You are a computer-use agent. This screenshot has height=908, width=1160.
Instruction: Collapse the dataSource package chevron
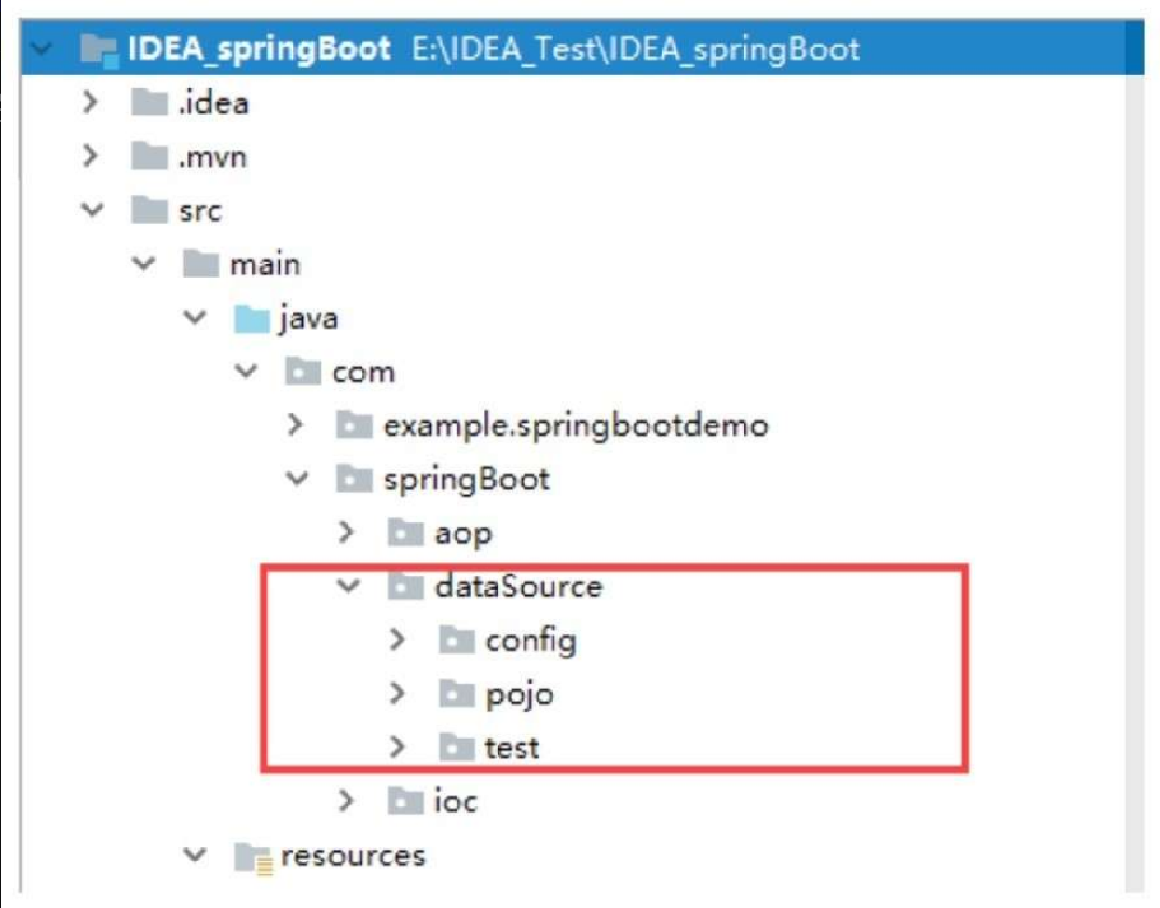[x=348, y=586]
